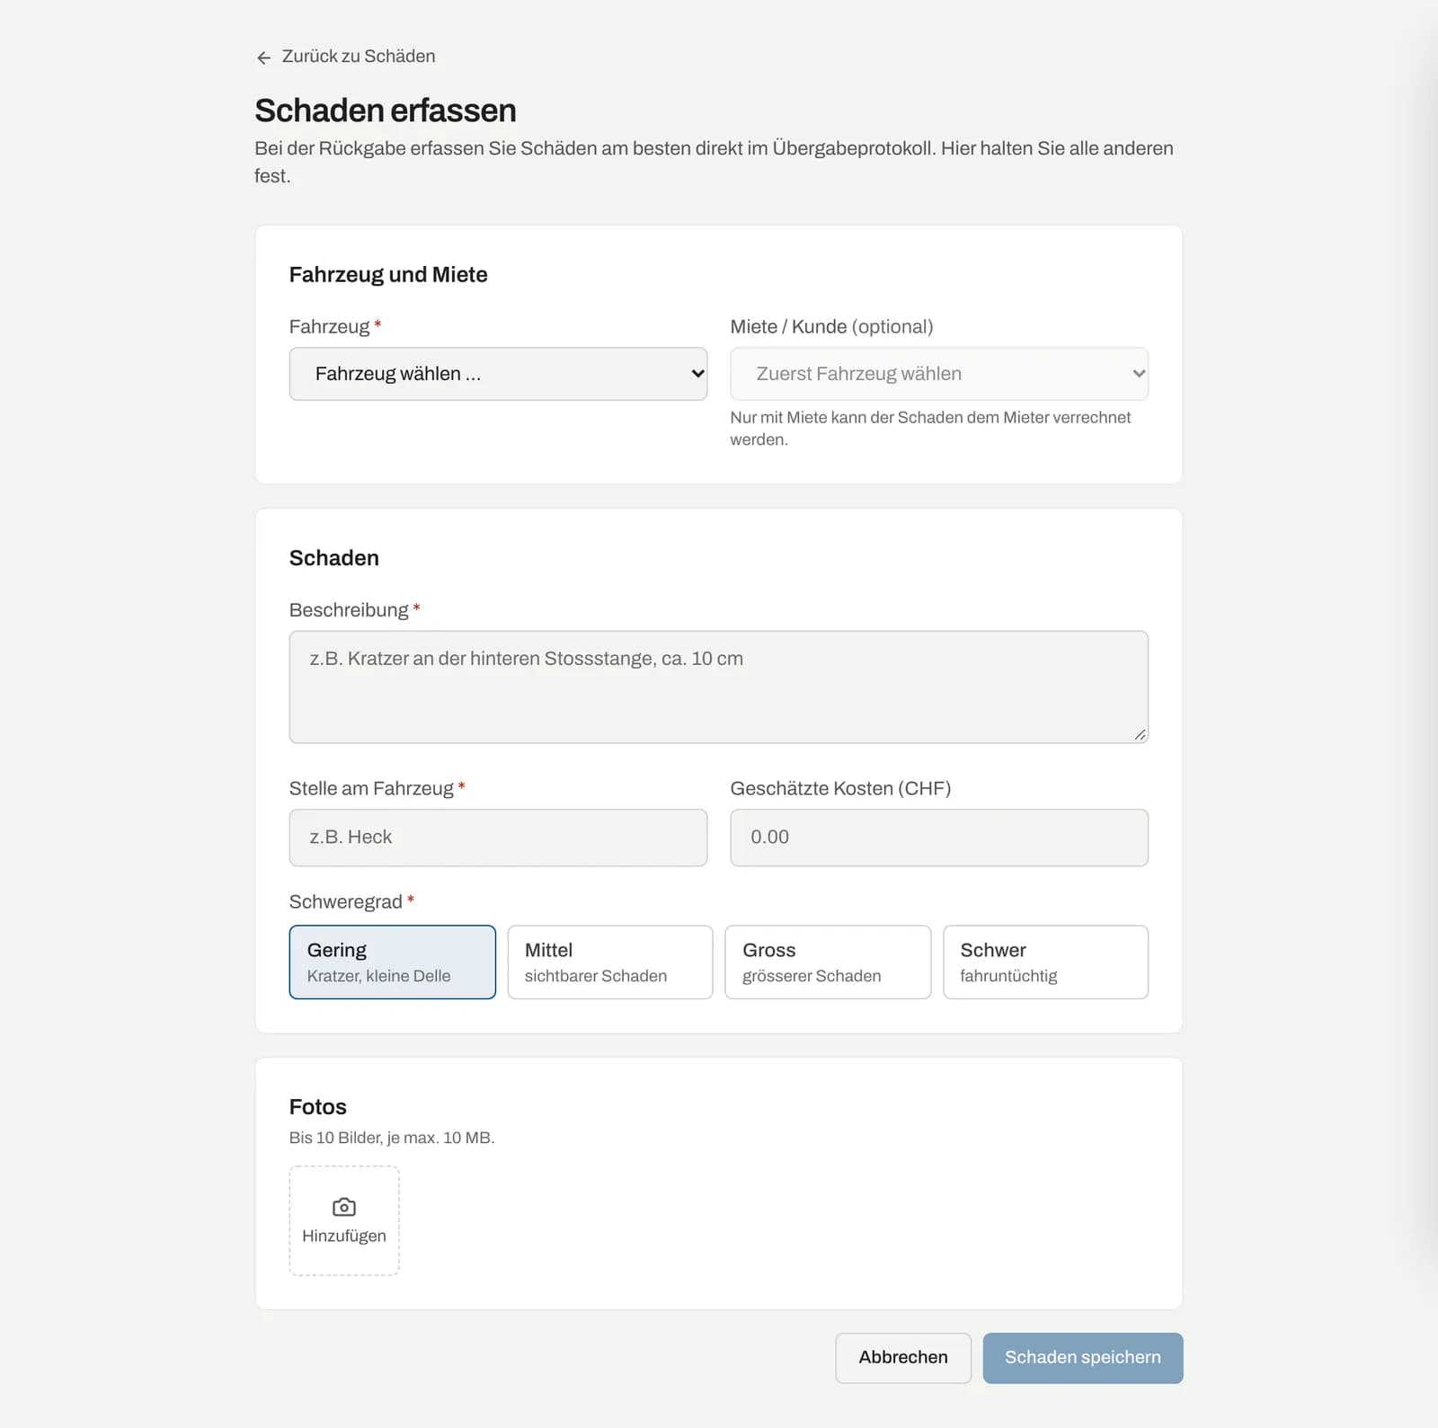The width and height of the screenshot is (1438, 1428).
Task: Click the Geschätzte Kosten input field
Action: 939,838
